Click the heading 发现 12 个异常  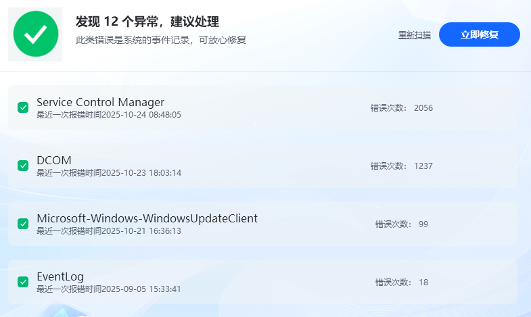tap(147, 22)
